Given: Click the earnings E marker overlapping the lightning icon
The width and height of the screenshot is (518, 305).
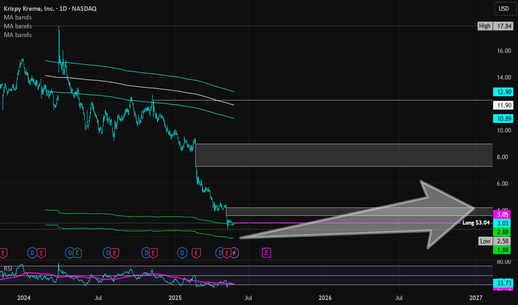Looking at the screenshot, I should pyautogui.click(x=227, y=253).
